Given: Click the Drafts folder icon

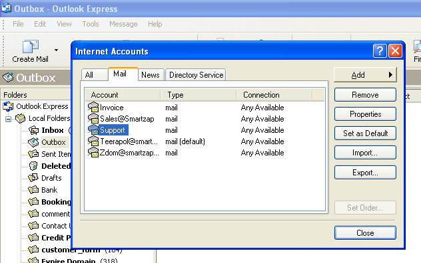Looking at the screenshot, I should click(x=33, y=178).
